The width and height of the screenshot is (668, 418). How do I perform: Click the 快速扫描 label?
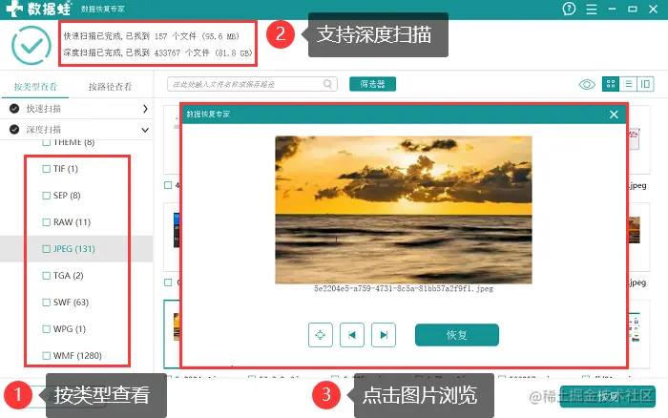pyautogui.click(x=44, y=109)
